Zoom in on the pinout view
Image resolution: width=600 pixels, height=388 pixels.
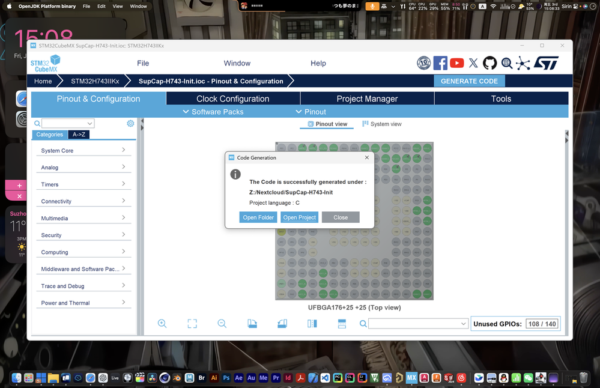click(162, 323)
